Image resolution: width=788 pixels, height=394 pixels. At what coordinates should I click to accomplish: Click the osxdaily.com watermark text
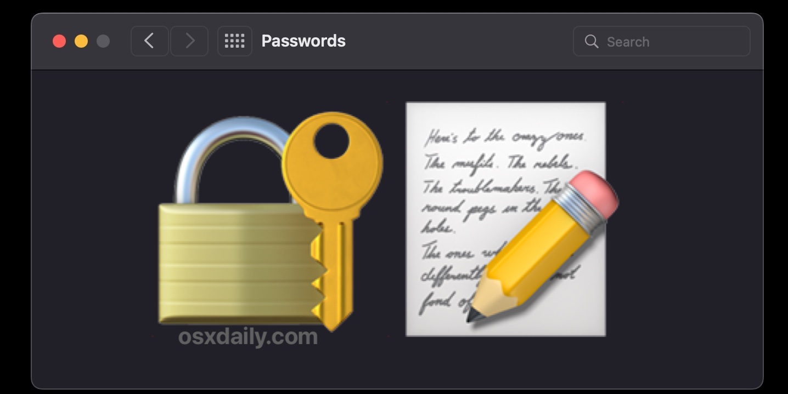click(x=248, y=336)
